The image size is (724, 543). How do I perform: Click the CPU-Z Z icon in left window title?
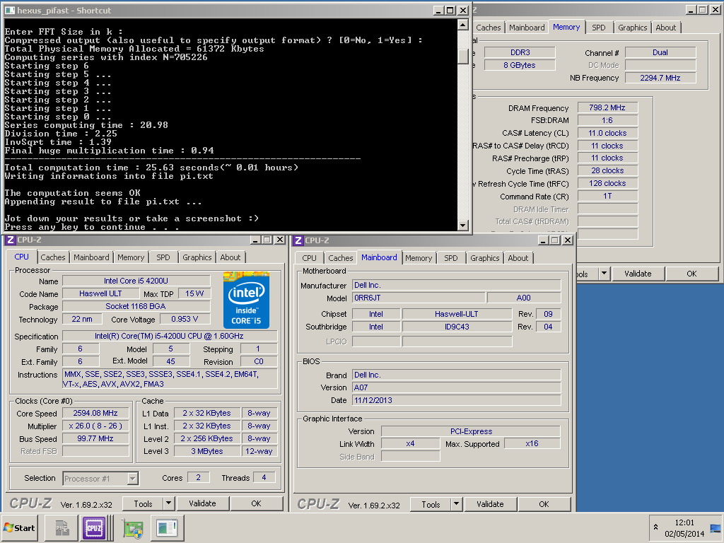pyautogui.click(x=10, y=240)
